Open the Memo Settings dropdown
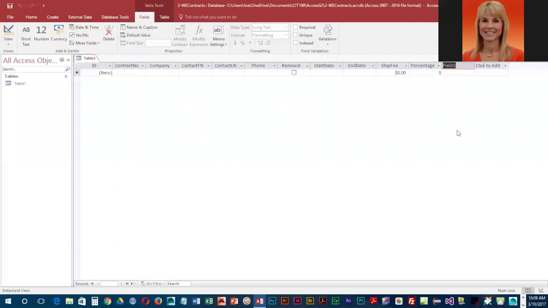This screenshot has width=548, height=308. 218,36
